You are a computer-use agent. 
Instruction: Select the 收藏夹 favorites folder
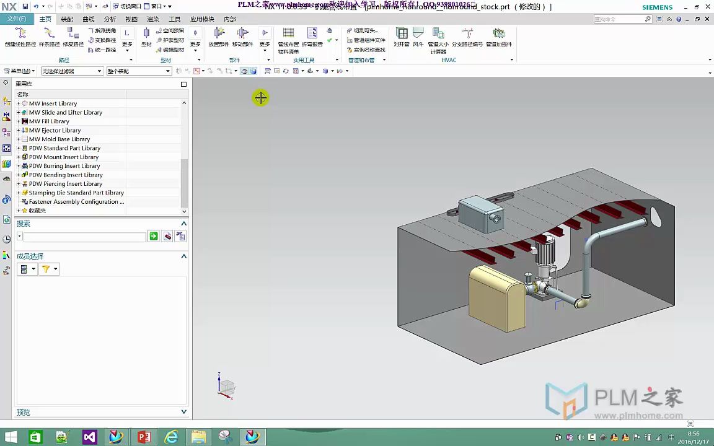37,211
